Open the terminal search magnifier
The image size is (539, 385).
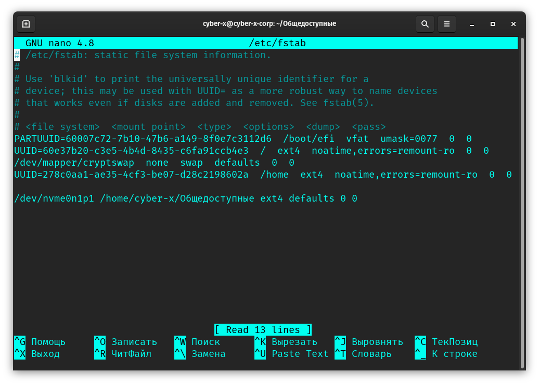coord(425,24)
